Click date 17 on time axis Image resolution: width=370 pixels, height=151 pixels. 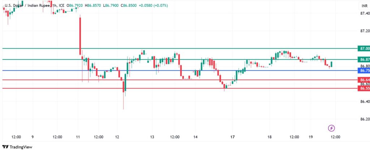(233, 137)
